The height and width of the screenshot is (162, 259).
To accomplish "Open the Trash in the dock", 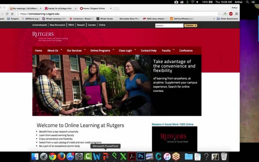I will click(224, 156).
